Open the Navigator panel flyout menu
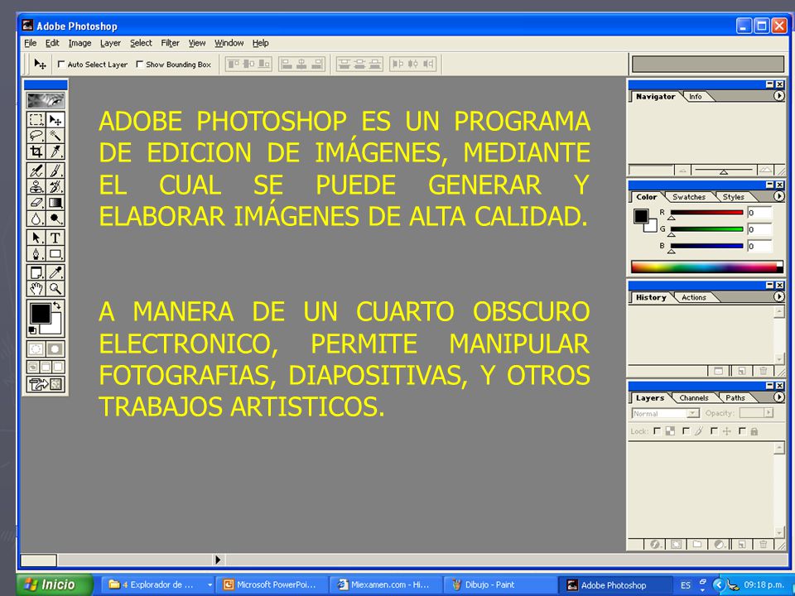The height and width of the screenshot is (596, 795). [x=778, y=95]
